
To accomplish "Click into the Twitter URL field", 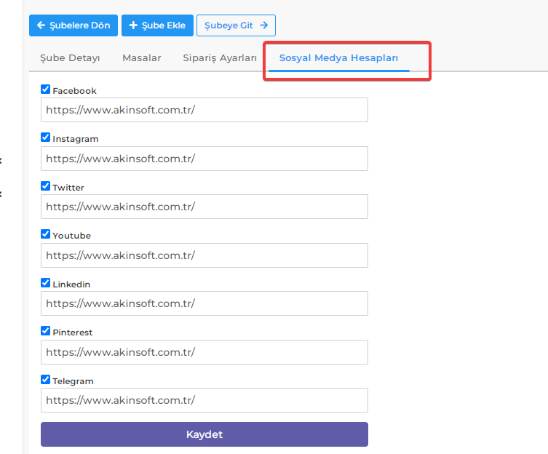I will pos(204,207).
